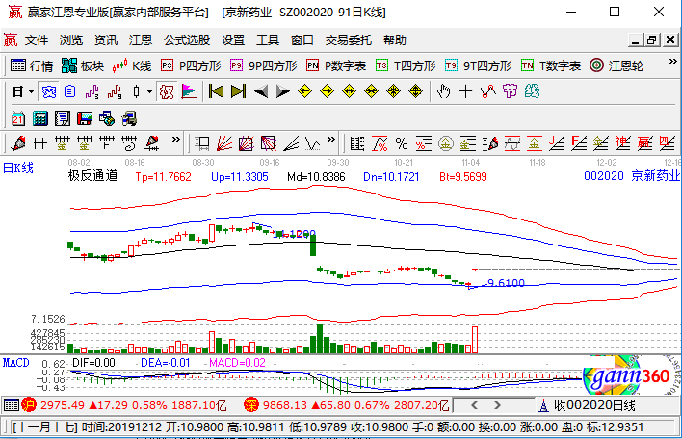Open the notepad icon
The height and width of the screenshot is (439, 682).
(63, 118)
